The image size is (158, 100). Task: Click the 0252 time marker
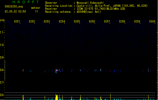(x=32, y=21)
